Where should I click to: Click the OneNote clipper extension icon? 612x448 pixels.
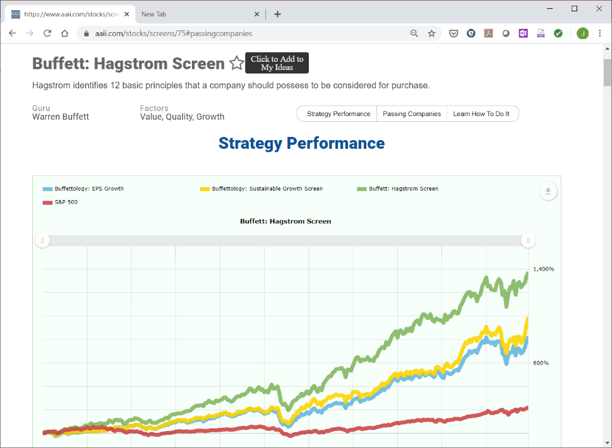(523, 33)
